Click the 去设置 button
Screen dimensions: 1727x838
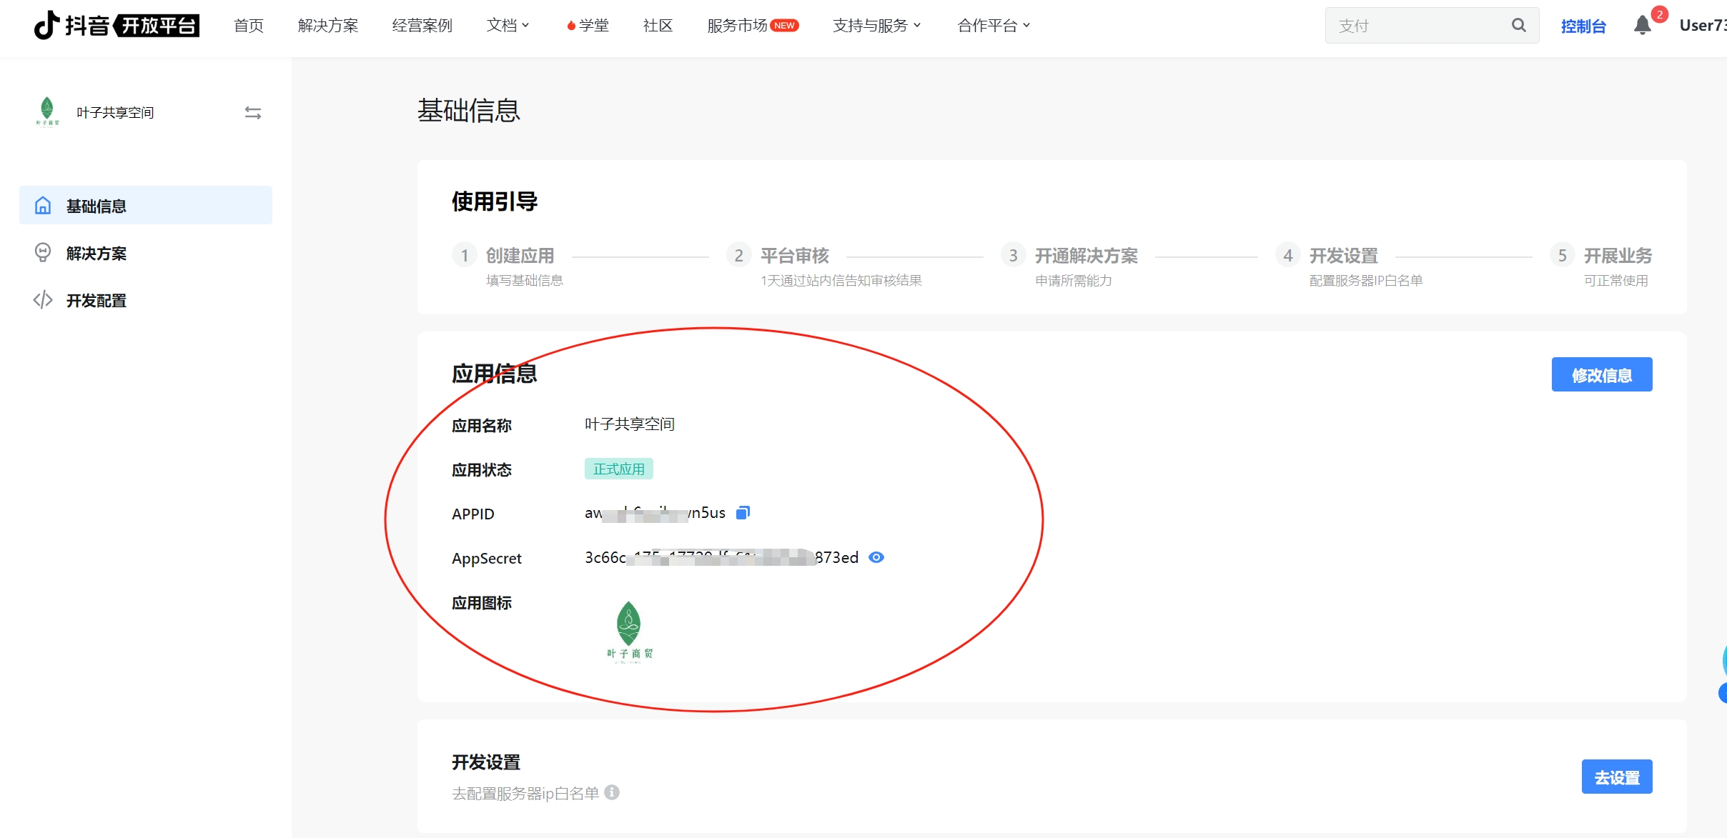pyautogui.click(x=1617, y=777)
